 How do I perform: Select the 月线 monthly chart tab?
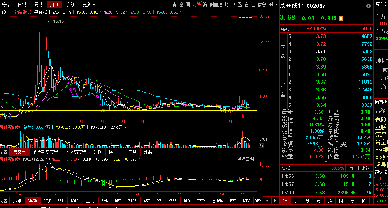coord(54,5)
